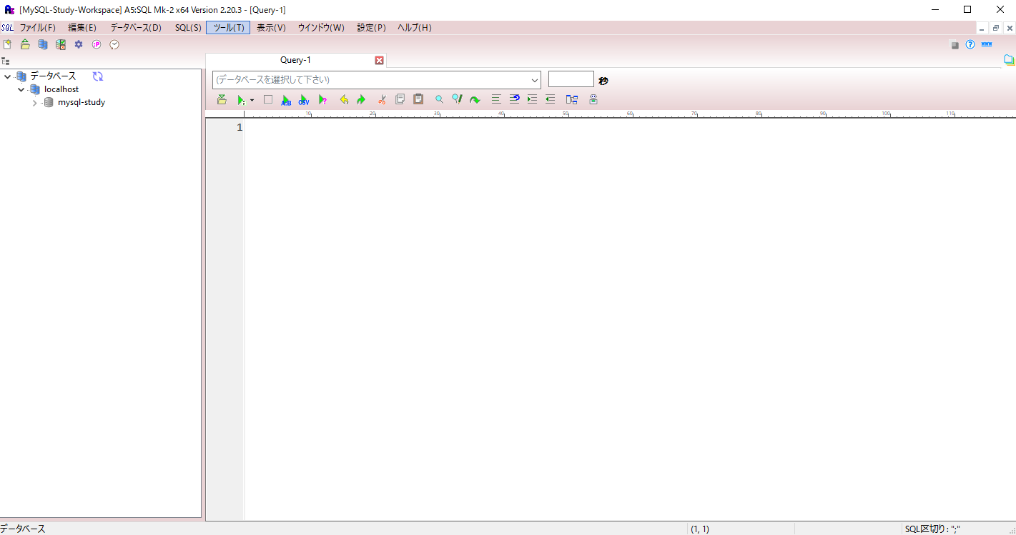This screenshot has width=1016, height=535.
Task: Expand the mysql-study database node
Action: pyautogui.click(x=34, y=103)
